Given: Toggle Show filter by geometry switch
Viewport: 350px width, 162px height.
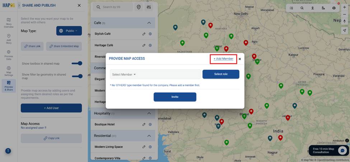Looking at the screenshot, I should tap(77, 76).
